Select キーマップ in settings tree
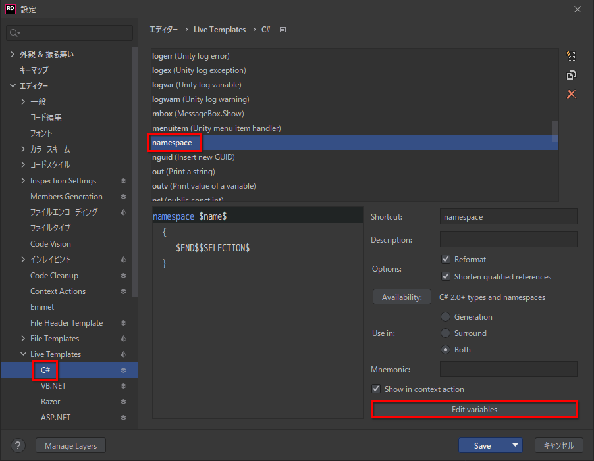 (x=34, y=70)
